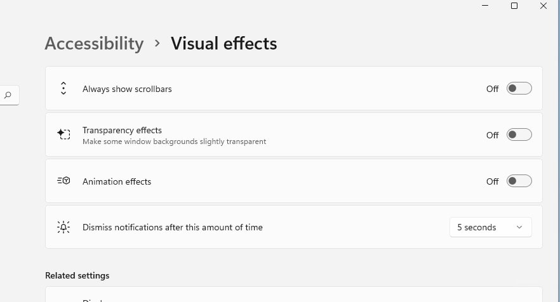Minimize the Settings window
Image resolution: width=560 pixels, height=302 pixels.
pos(486,6)
